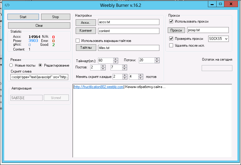Screen dimensions: 241x165
Task: Toggle Использовать вариации тайтлов checkbox
Action: [x=78, y=41]
